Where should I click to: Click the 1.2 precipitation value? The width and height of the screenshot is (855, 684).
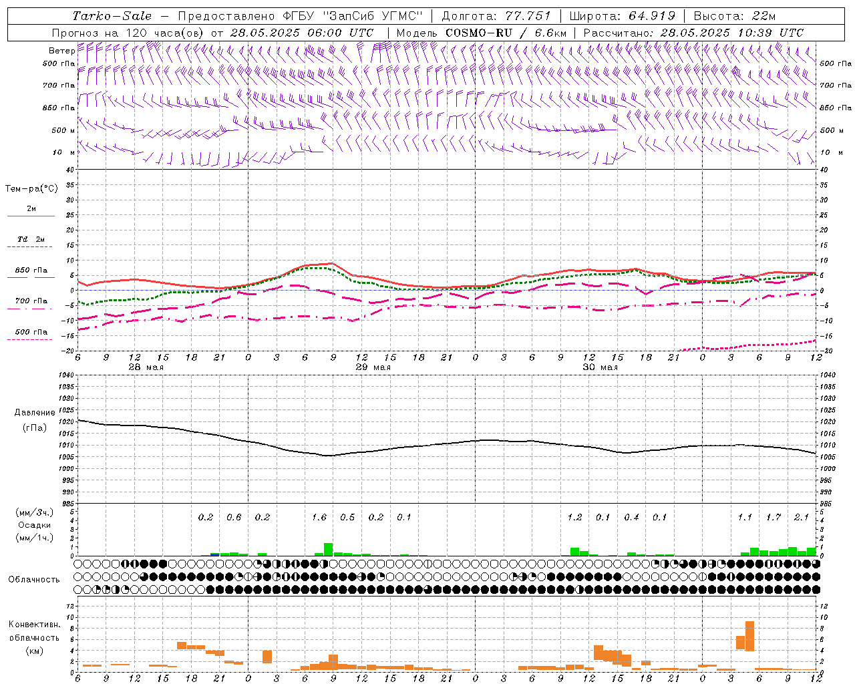pyautogui.click(x=574, y=518)
